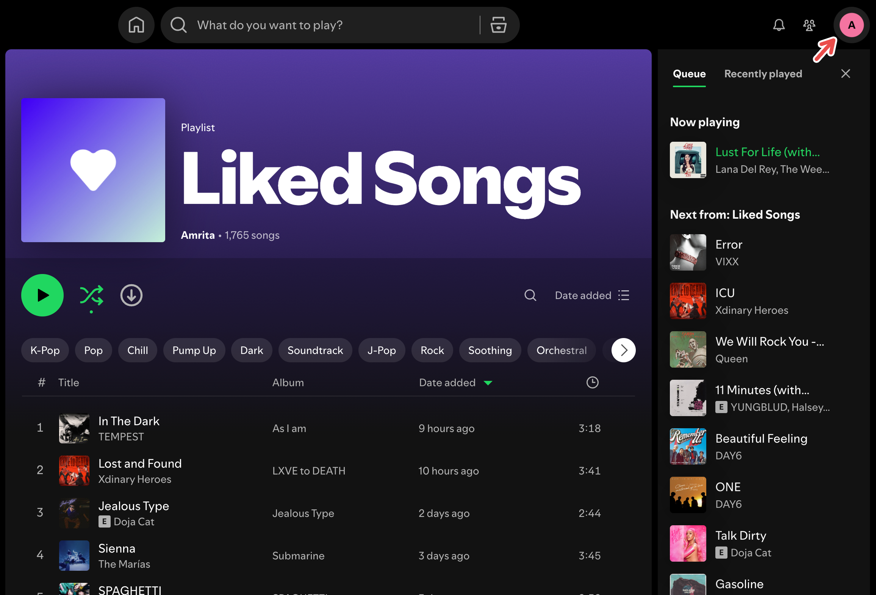The width and height of the screenshot is (876, 595).
Task: Click the duration clock column icon
Action: click(x=593, y=382)
